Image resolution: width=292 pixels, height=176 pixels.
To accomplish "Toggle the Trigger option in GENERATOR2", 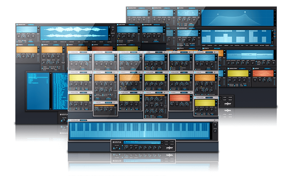I will pos(70,69).
